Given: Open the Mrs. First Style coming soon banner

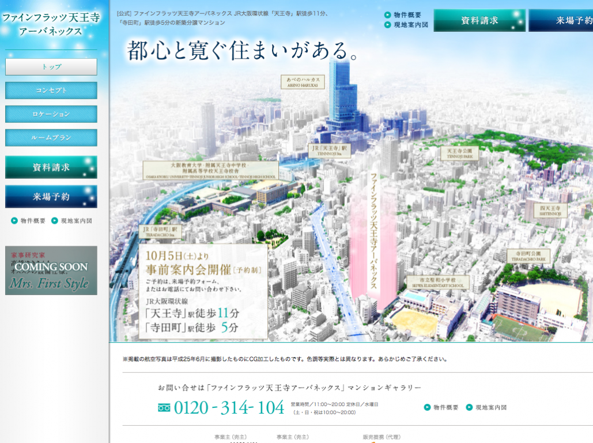Looking at the screenshot, I should pyautogui.click(x=51, y=271).
